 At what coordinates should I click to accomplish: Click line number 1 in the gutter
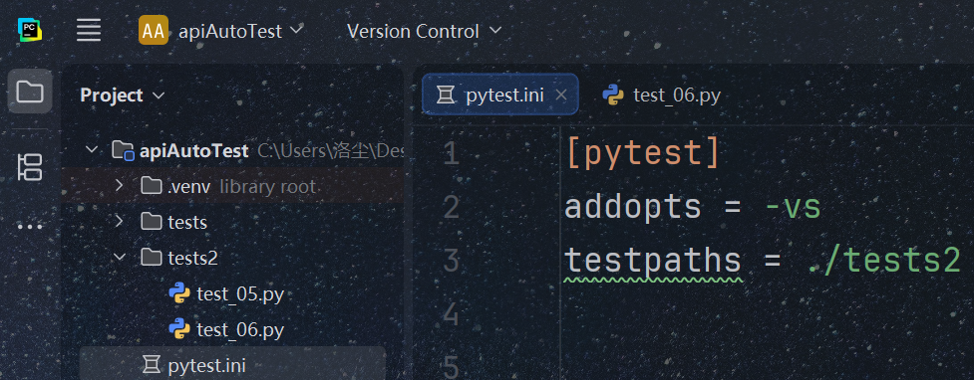pyautogui.click(x=452, y=153)
